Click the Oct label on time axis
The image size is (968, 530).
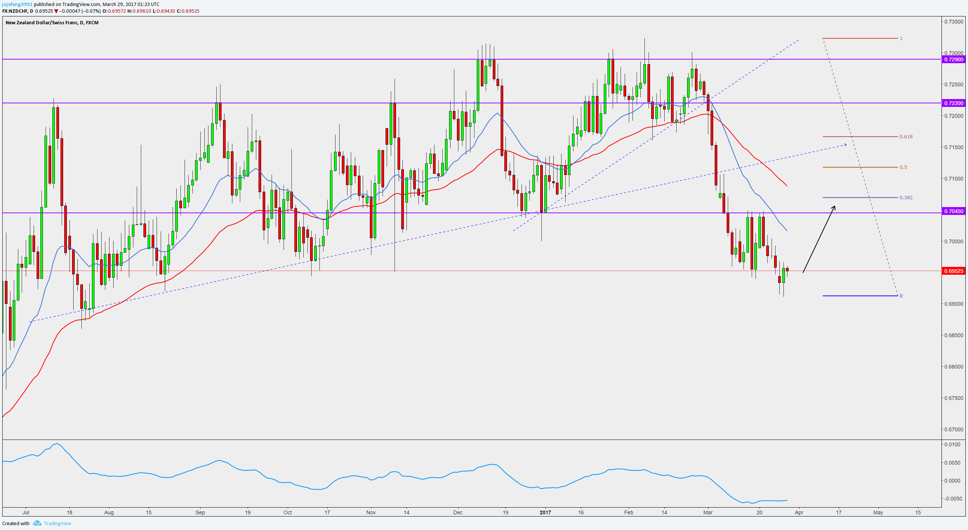click(x=287, y=512)
